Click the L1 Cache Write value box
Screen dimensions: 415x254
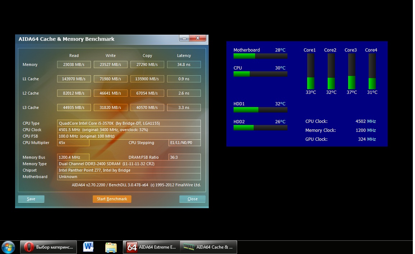111,79
